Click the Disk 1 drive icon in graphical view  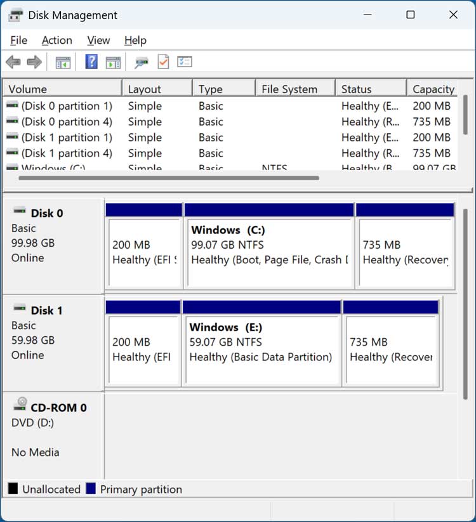(20, 308)
